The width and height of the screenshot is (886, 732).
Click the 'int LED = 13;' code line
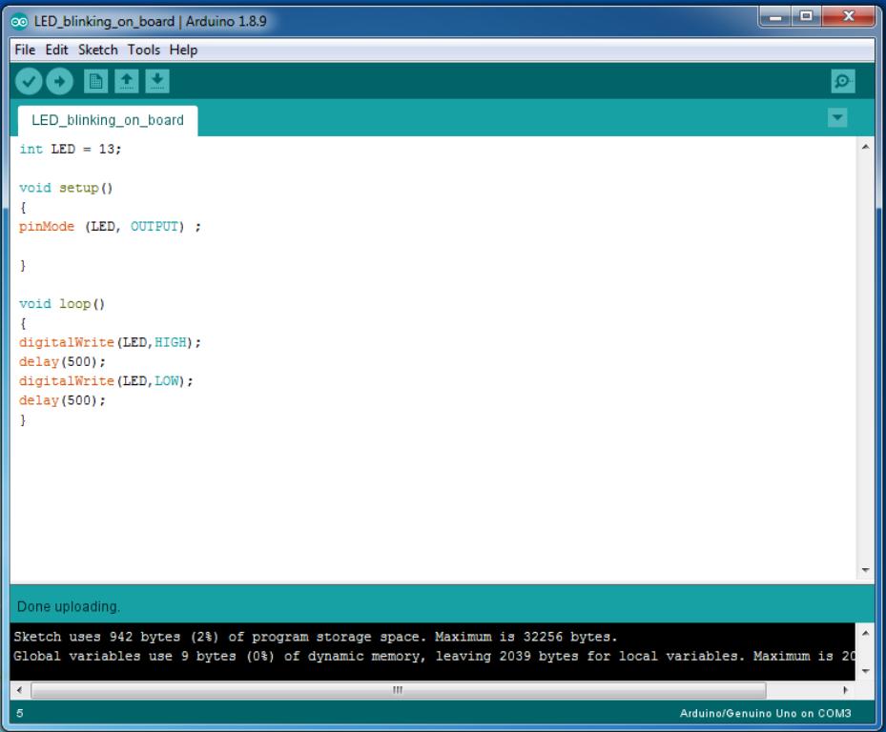[x=70, y=149]
